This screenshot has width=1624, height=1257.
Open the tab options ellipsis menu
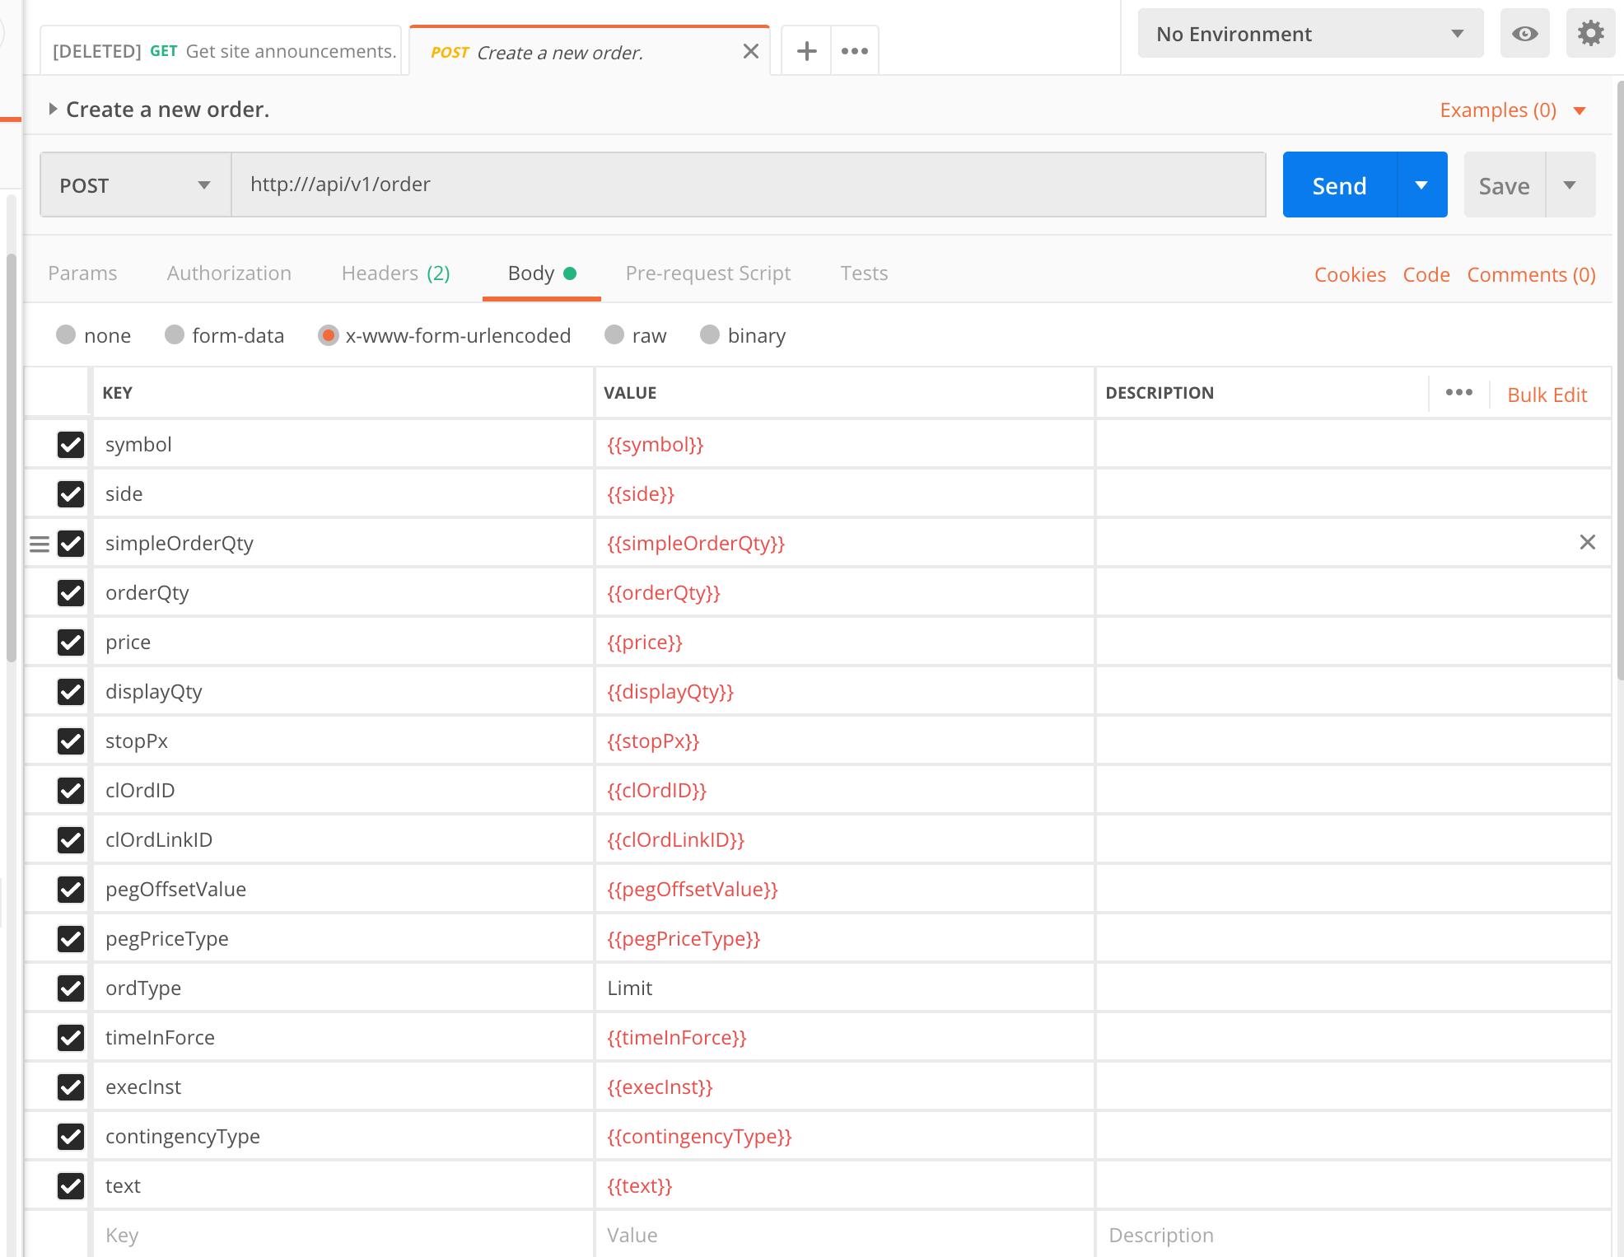point(855,50)
